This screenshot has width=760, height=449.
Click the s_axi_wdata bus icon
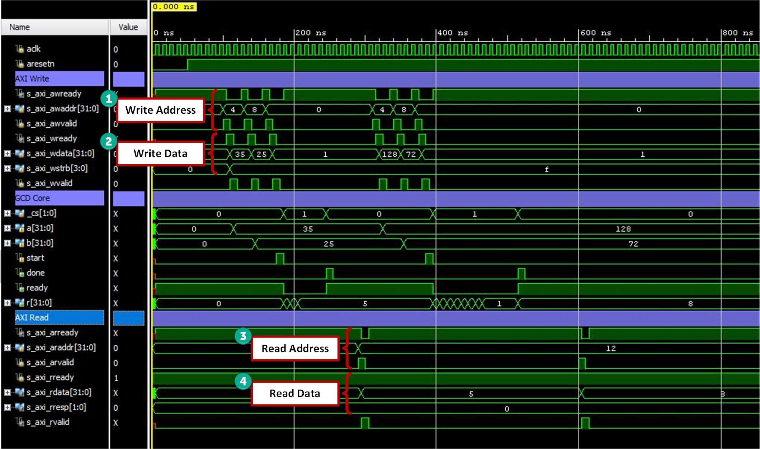click(x=19, y=153)
